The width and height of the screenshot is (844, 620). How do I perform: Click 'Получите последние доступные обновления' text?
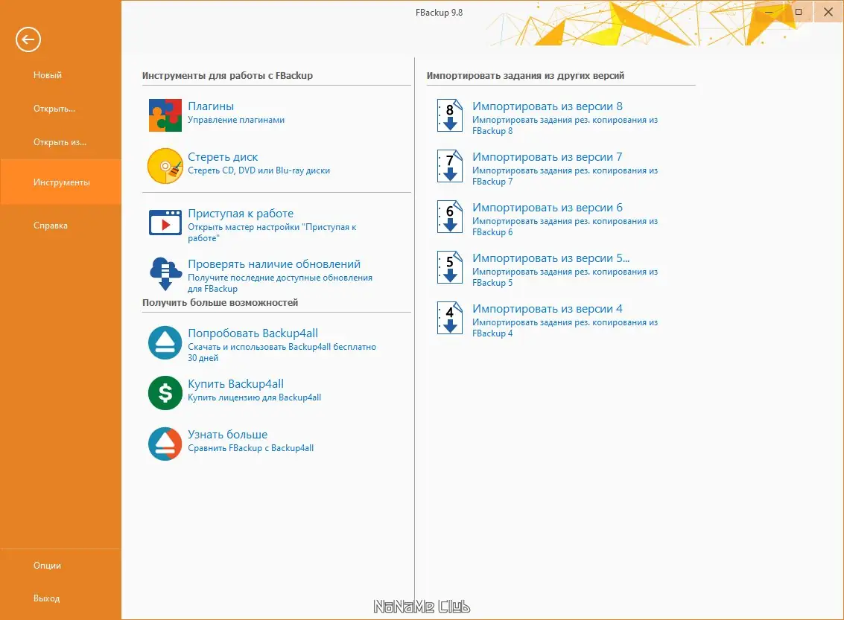[x=280, y=278]
